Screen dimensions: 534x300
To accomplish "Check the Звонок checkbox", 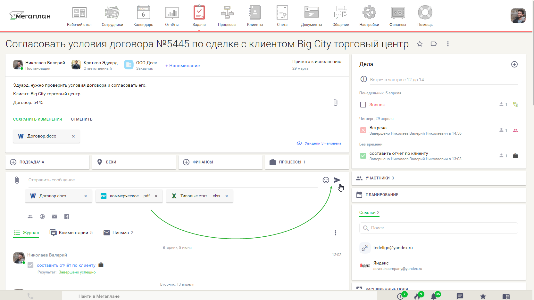I will tap(363, 105).
